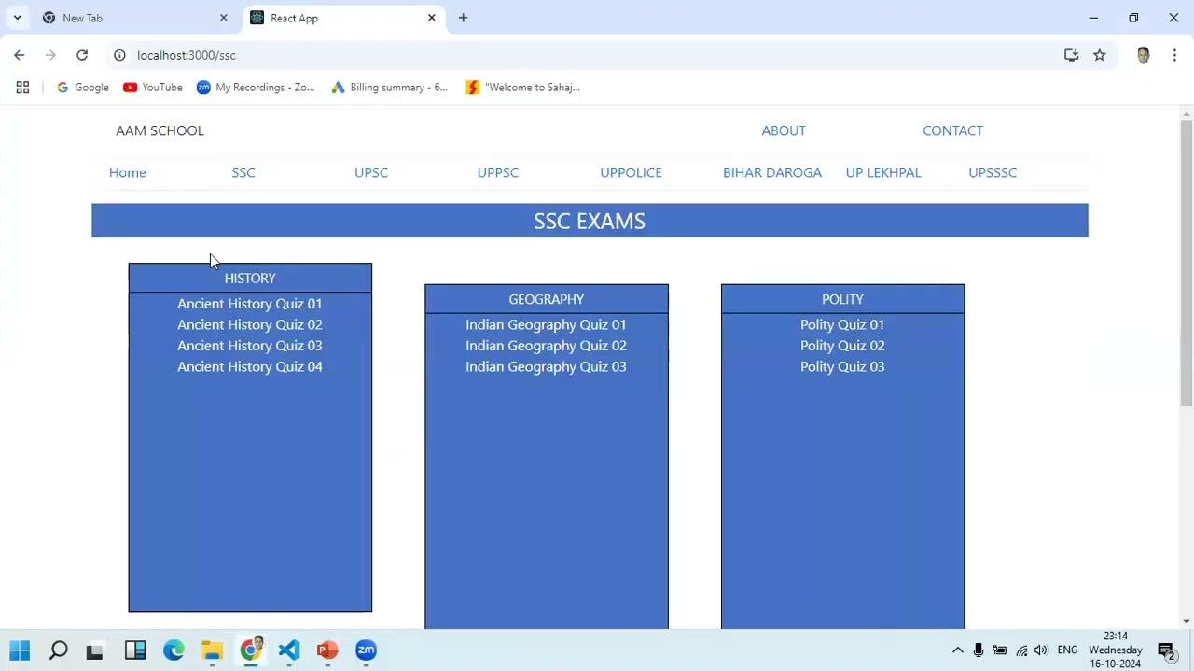This screenshot has width=1194, height=671.
Task: Open the bookmarks apps grid icon
Action: coord(22,88)
